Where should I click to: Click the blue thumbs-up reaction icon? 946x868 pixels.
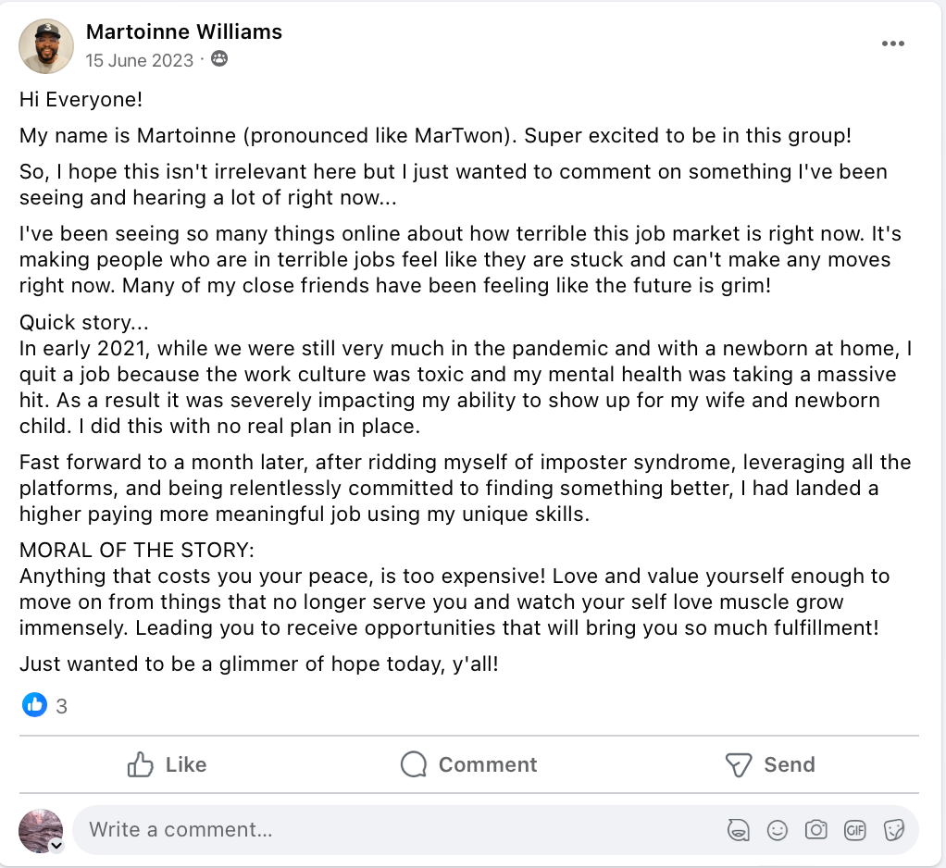coord(34,705)
